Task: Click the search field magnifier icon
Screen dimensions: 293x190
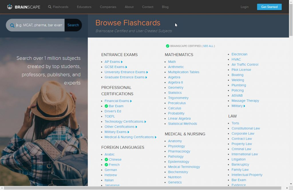Action: (x=12, y=25)
